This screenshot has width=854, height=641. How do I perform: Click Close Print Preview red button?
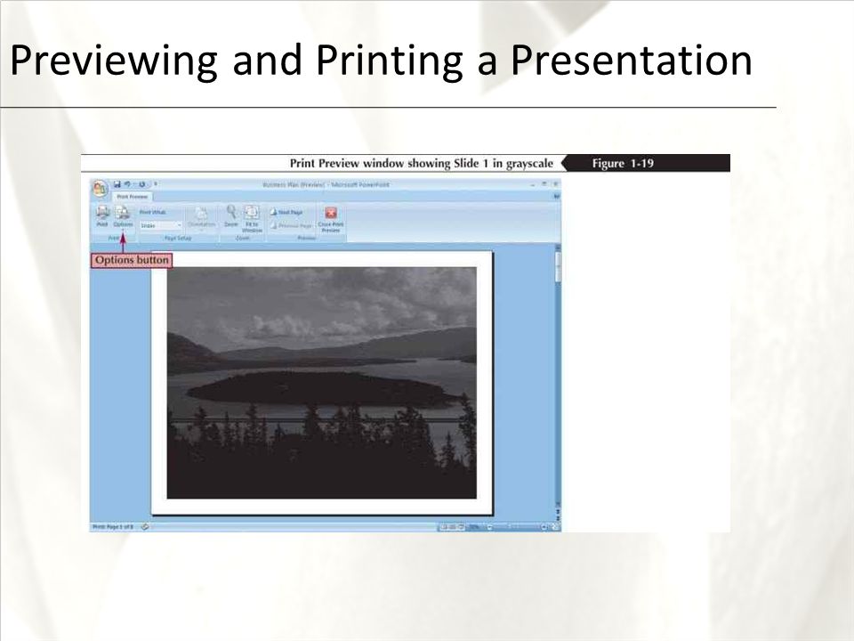[331, 219]
